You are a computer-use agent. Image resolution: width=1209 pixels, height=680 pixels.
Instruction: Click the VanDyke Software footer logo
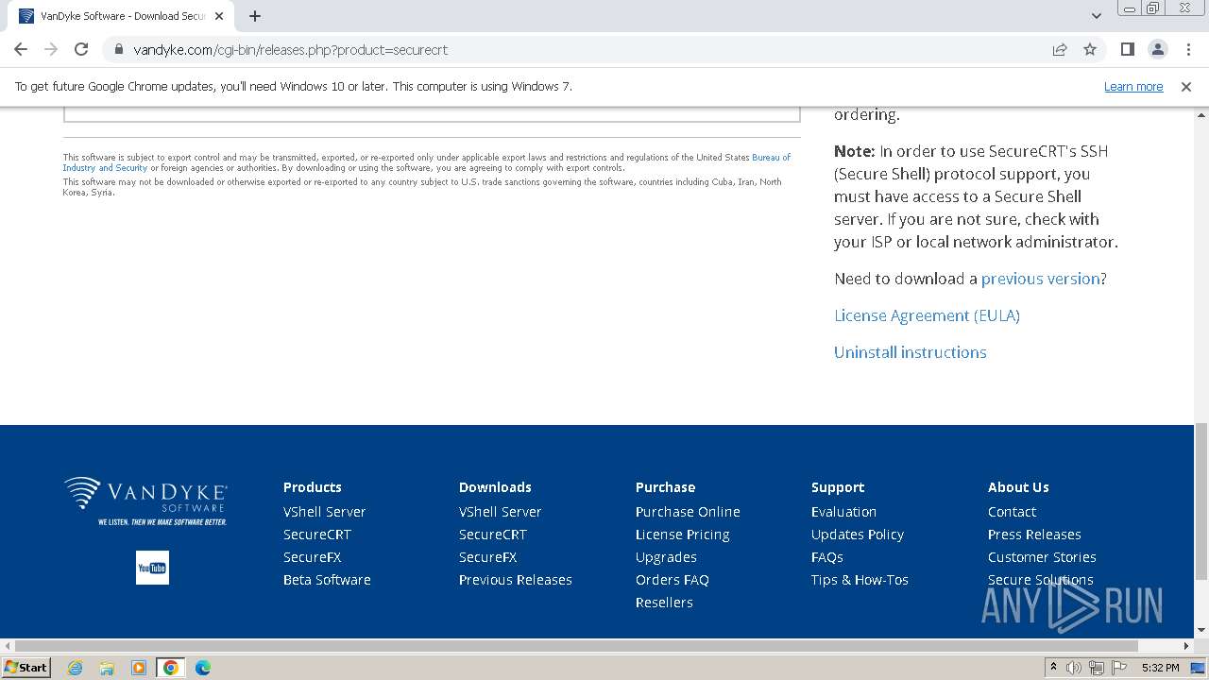tap(145, 501)
